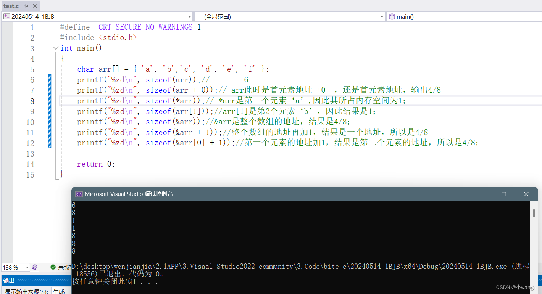This screenshot has width=542, height=294.
Task: Maximize the 调试控制台 window
Action: point(504,194)
